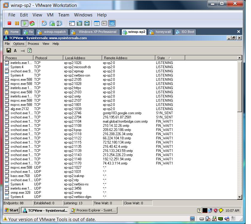
Task: Switch to the honeywall tab
Action: pos(160,32)
